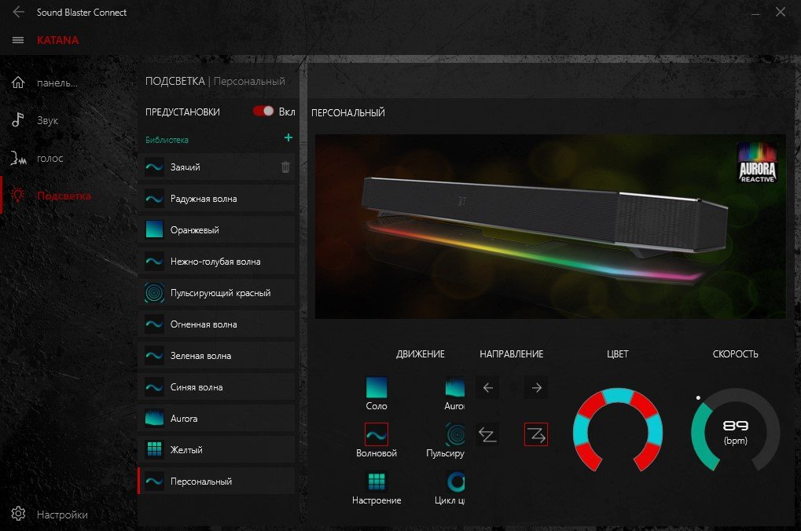Screen dimensions: 801x531
Task: Choose the Желтый preset
Action: [216, 450]
